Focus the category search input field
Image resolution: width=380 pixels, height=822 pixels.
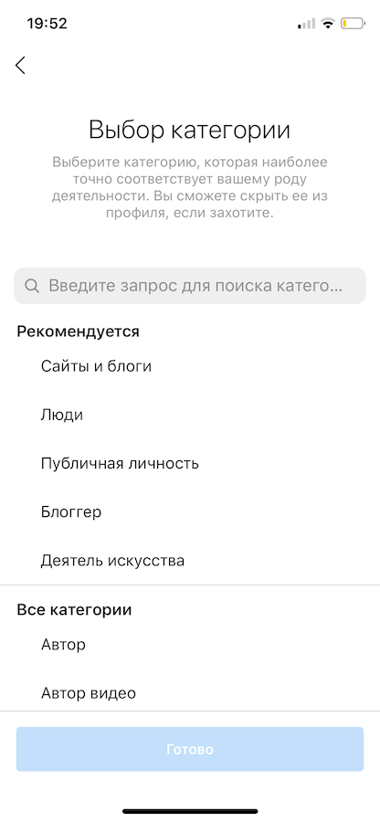point(190,286)
